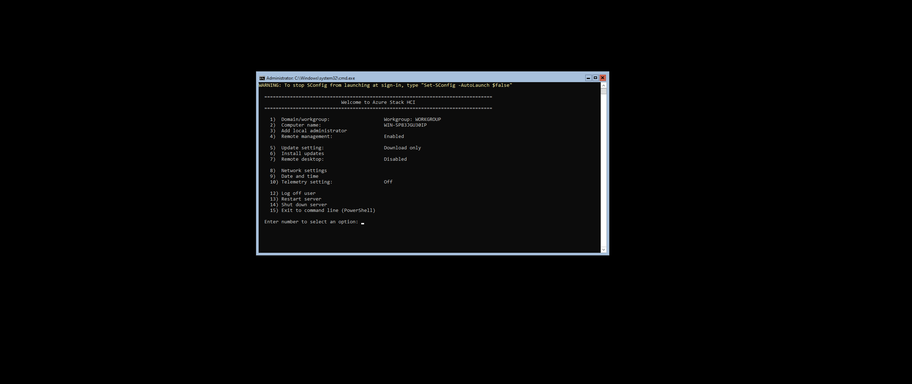Click the 'Shut down server' option

[x=298, y=205]
